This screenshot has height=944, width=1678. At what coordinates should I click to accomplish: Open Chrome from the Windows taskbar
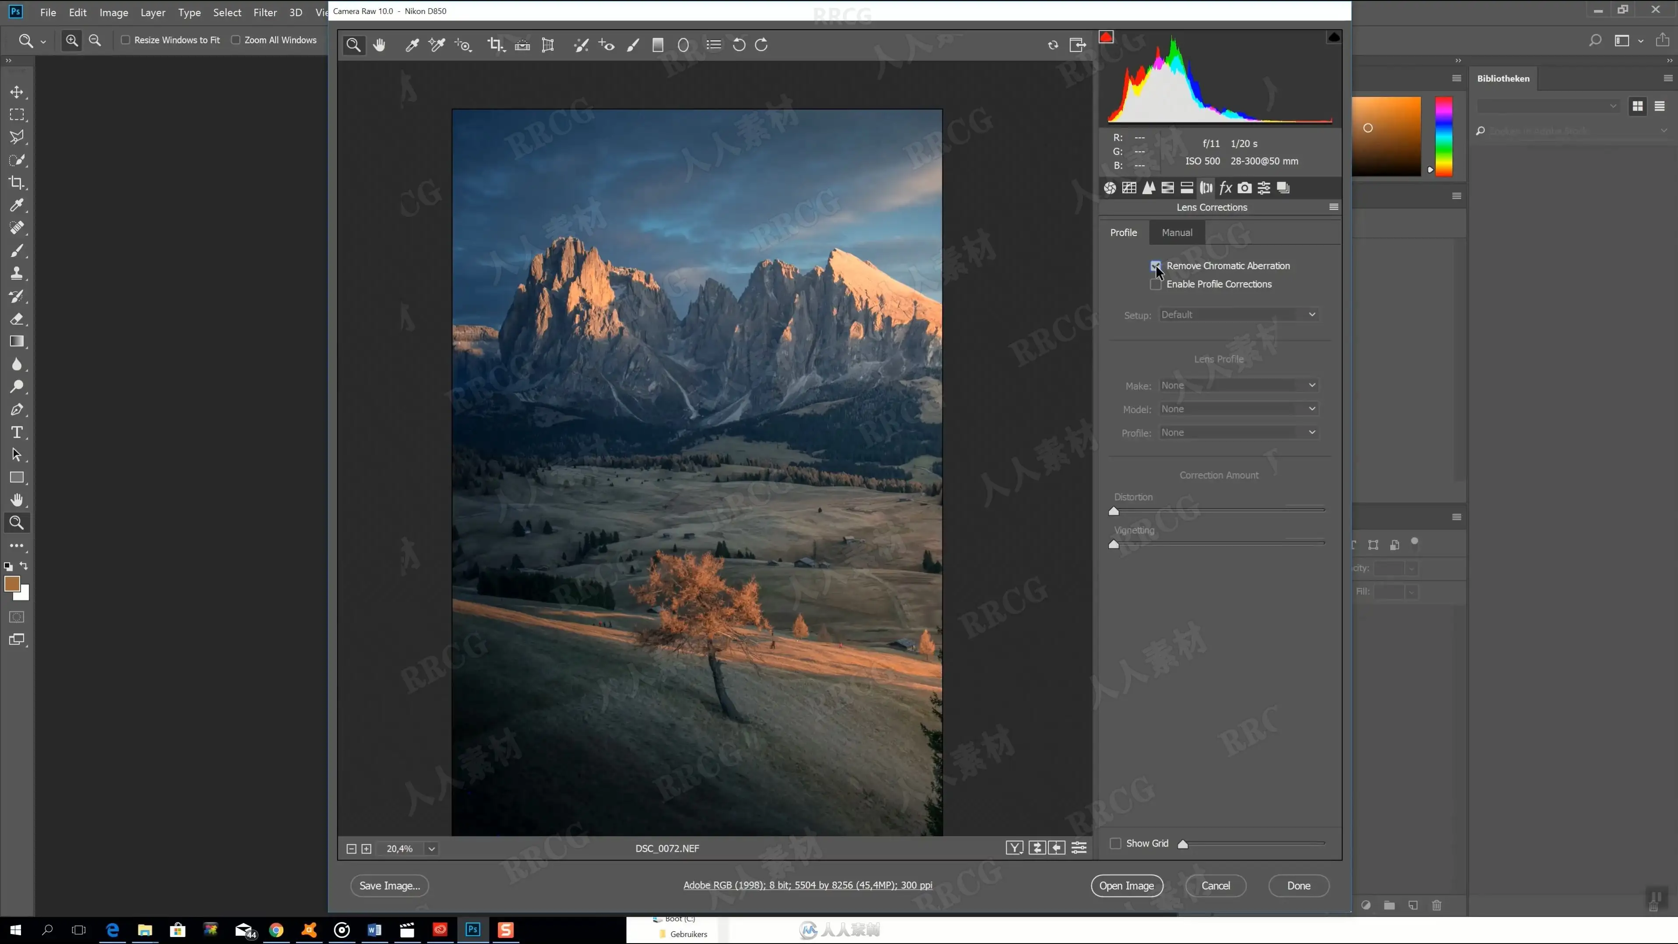276,930
